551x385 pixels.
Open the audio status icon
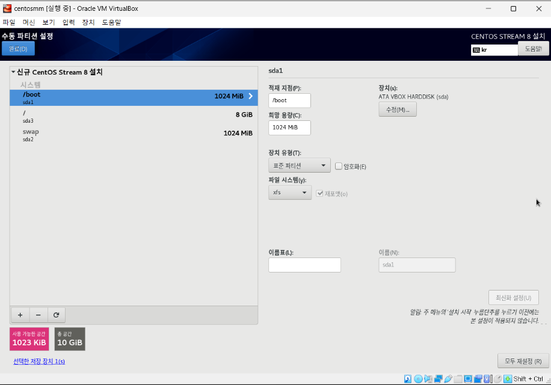click(428, 378)
